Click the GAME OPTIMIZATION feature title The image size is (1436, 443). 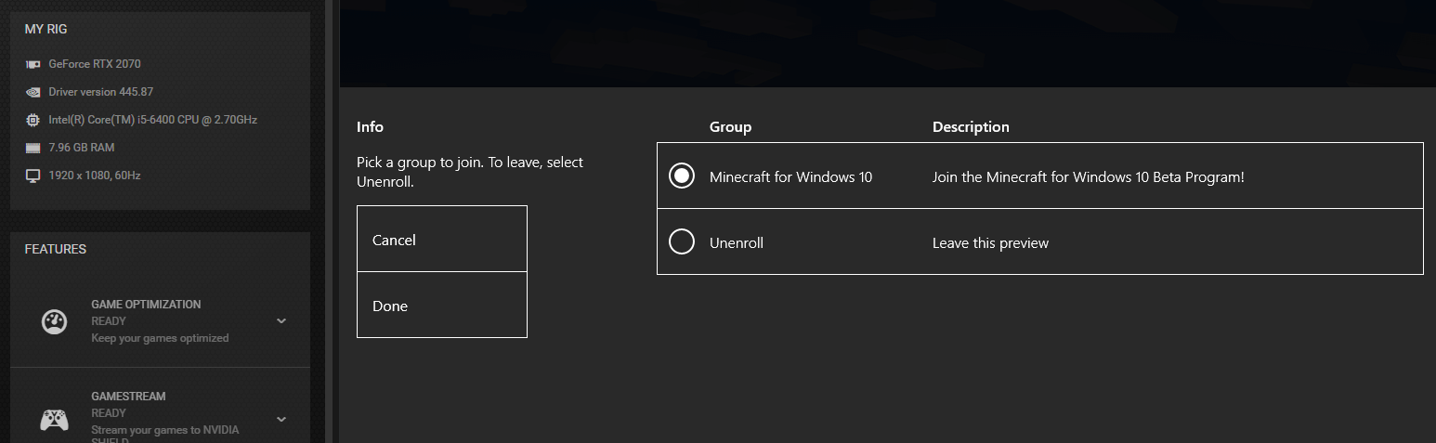146,305
